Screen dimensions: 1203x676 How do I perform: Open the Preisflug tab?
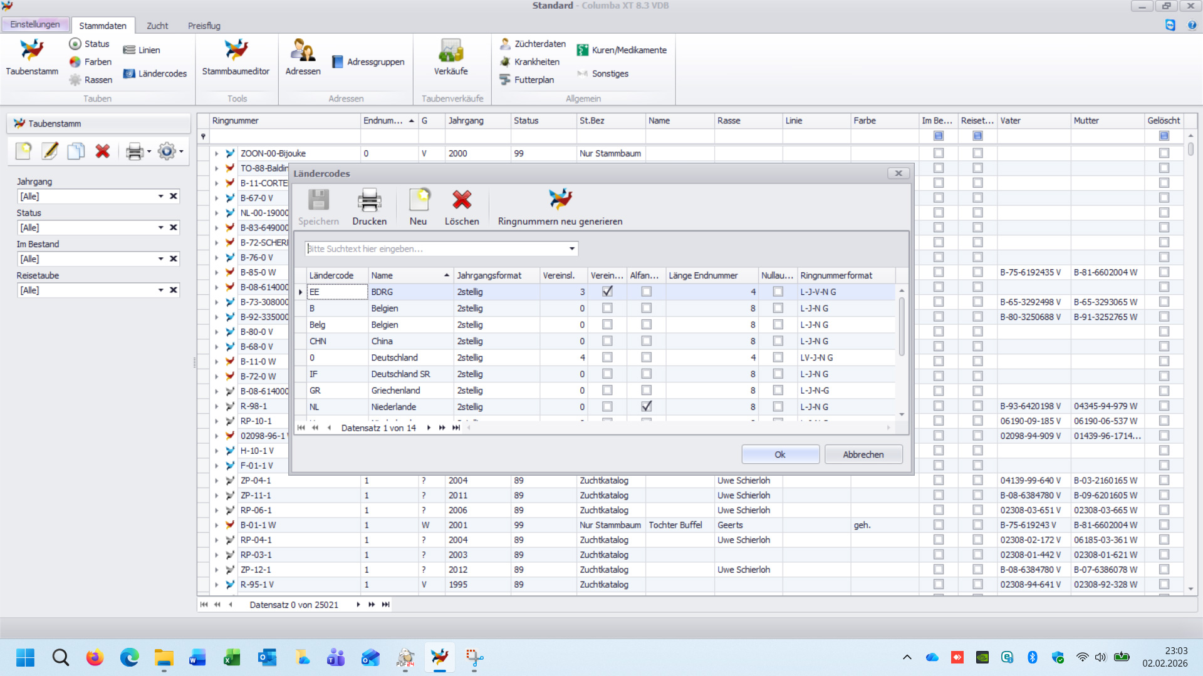tap(204, 26)
